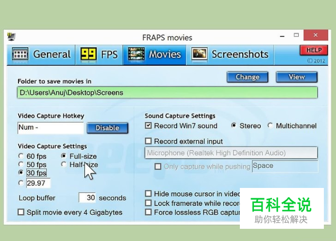Disable the video capture hotkey
Screen dimensions: 336x241
click(x=107, y=128)
